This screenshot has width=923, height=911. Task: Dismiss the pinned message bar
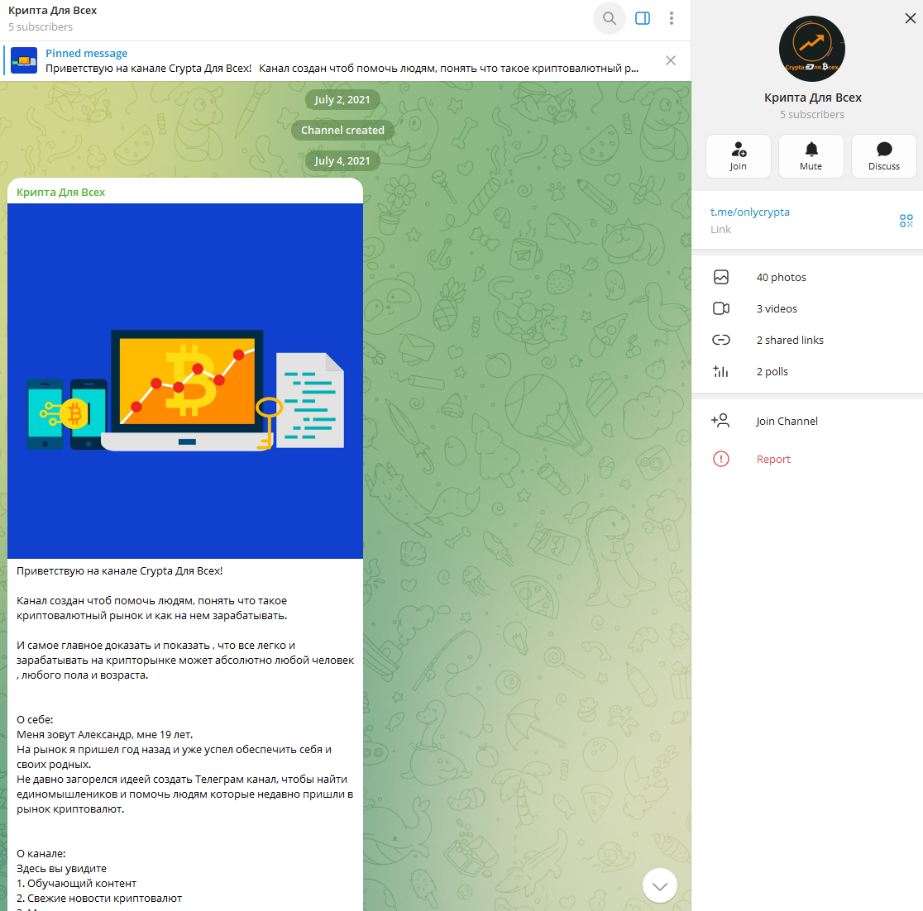coord(671,60)
